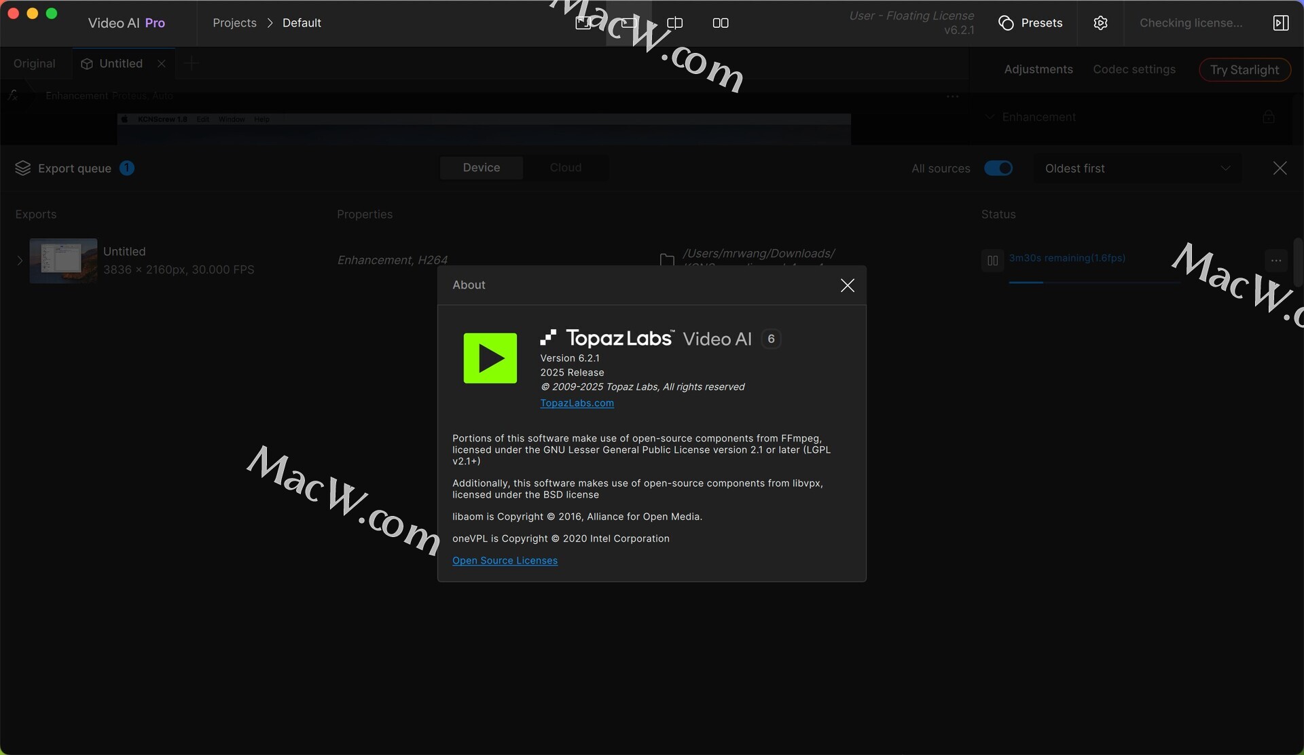Switch to the Original tab
This screenshot has height=755, width=1304.
coord(35,64)
